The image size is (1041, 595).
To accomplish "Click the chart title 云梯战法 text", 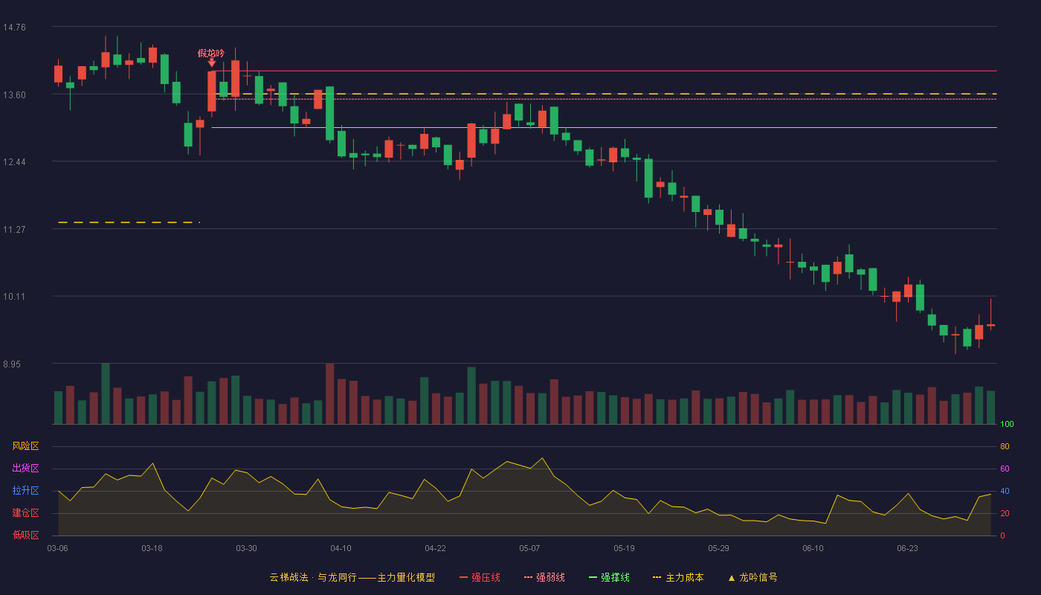I will [289, 578].
